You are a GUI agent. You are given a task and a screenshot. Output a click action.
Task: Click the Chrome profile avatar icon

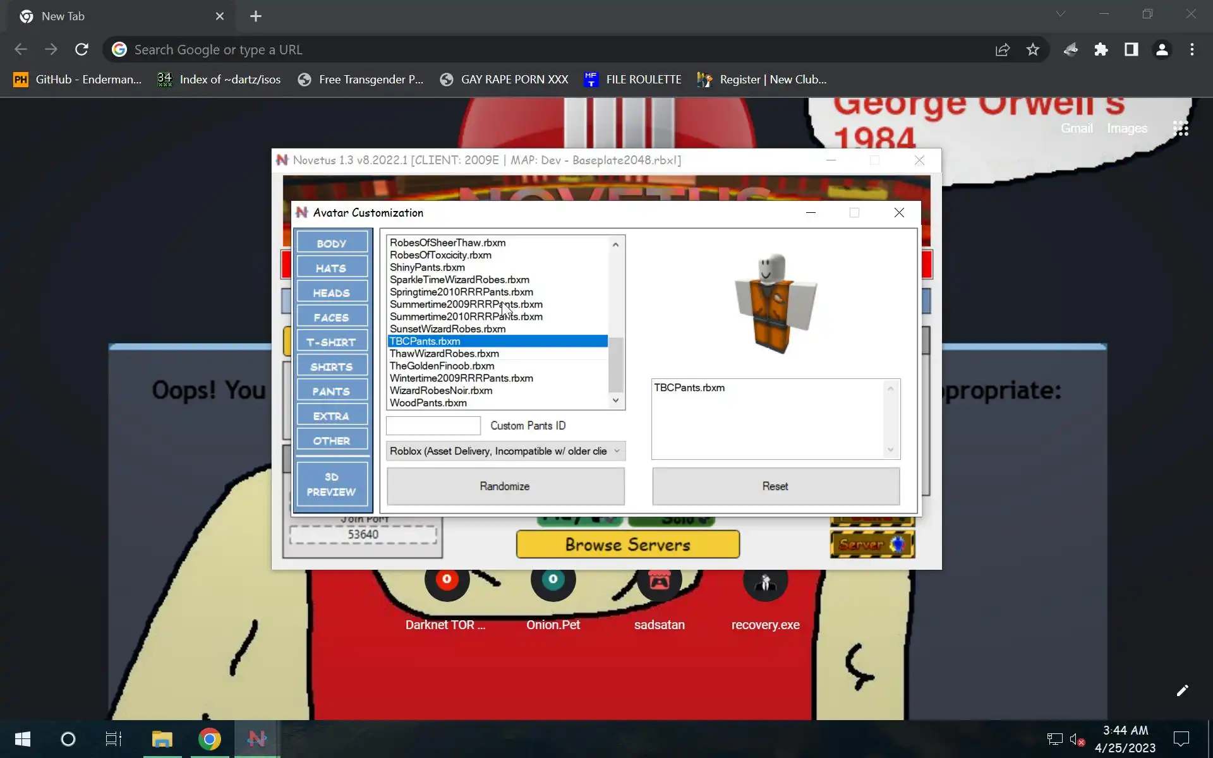[1161, 49]
